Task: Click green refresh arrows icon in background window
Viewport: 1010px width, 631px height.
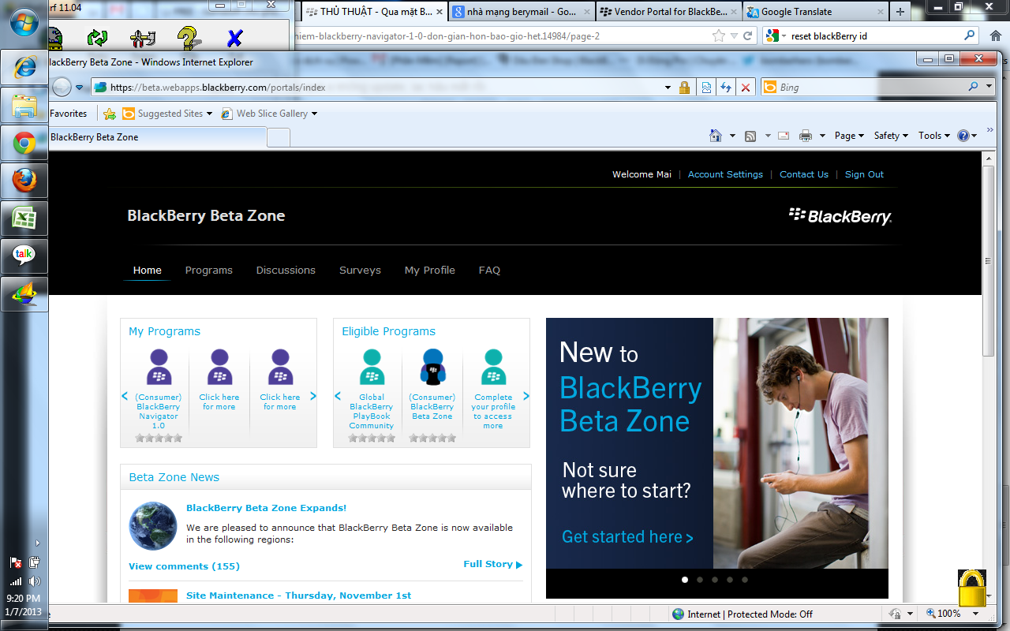Action: [x=97, y=38]
